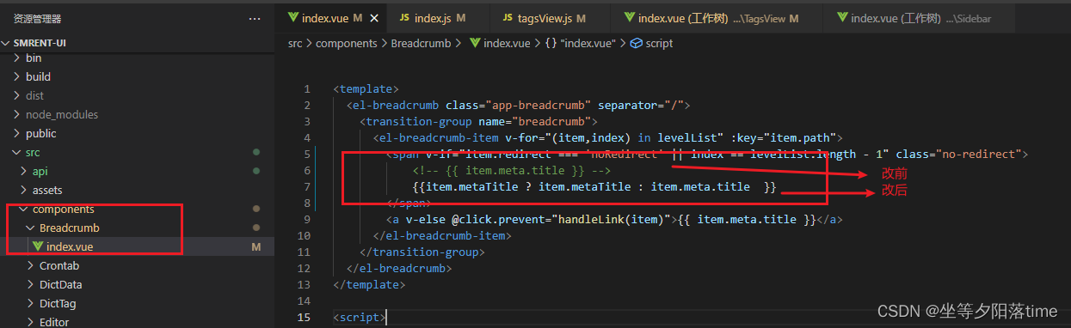Open the Explorer more actions ellipsis
The image size is (1071, 328).
(x=254, y=18)
